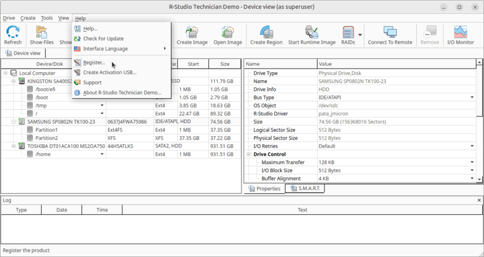Click the Size column header
The image size is (484, 257).
(225, 64)
